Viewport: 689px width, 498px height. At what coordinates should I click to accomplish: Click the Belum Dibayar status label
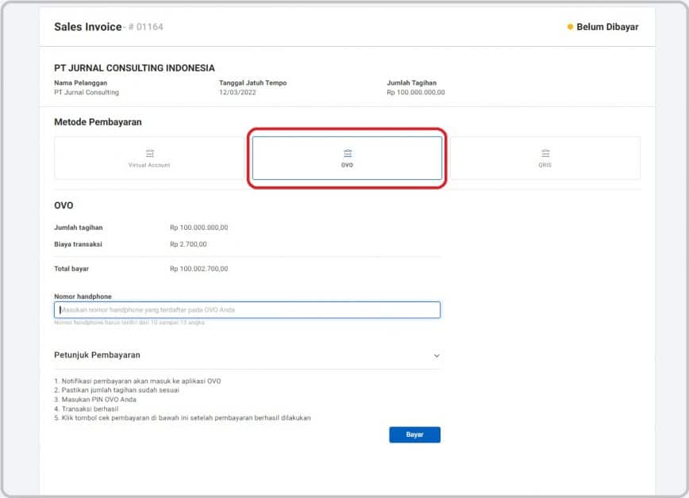pyautogui.click(x=607, y=27)
